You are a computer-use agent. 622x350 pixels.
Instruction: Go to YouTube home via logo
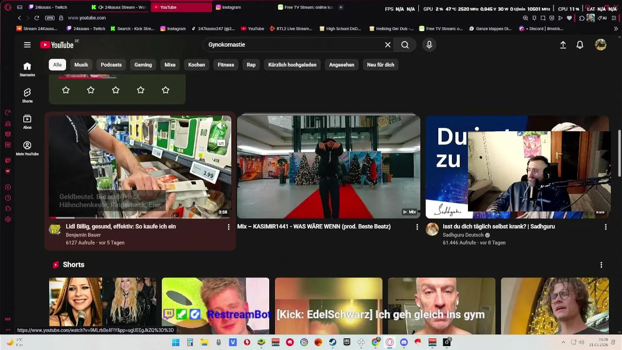56,45
